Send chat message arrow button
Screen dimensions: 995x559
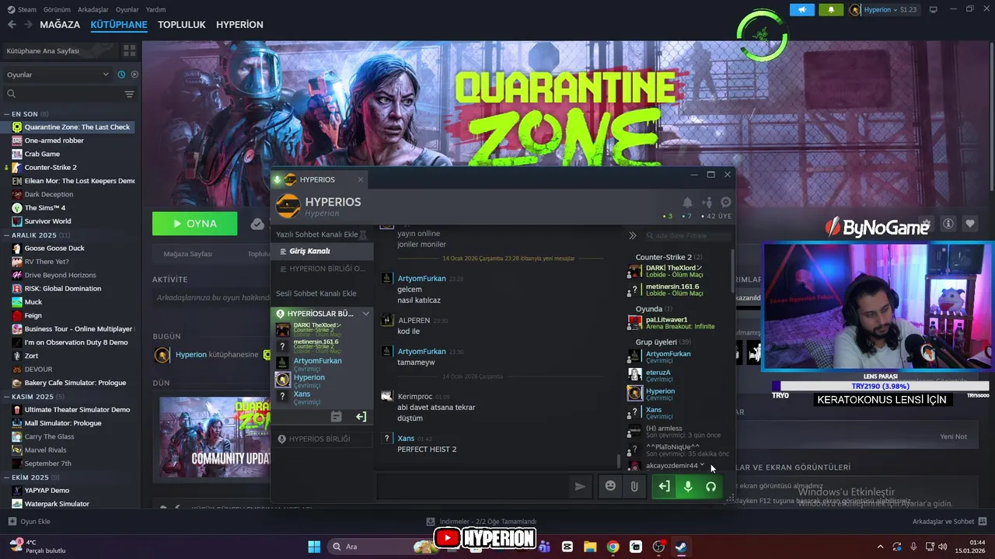580,487
